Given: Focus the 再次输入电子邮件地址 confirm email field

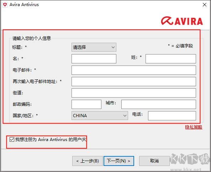Looking at the screenshot, I should [134, 82].
